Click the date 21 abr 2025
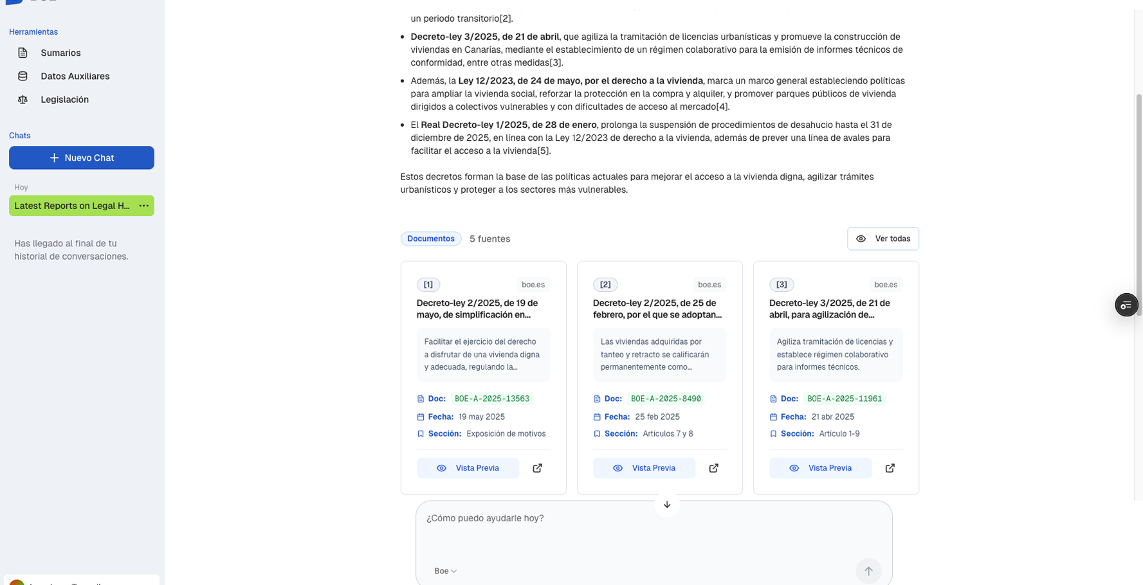This screenshot has width=1143, height=585. coord(833,417)
